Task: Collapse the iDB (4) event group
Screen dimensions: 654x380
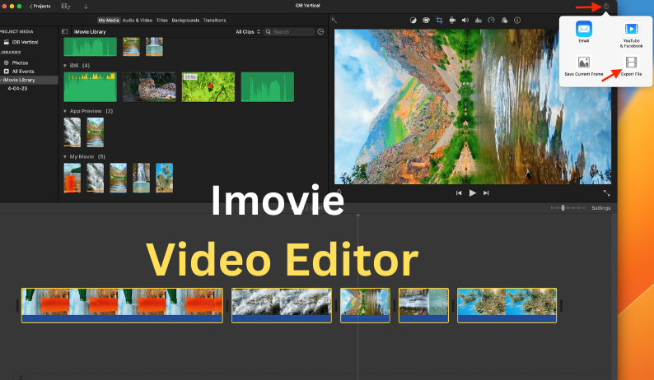Action: tap(64, 66)
